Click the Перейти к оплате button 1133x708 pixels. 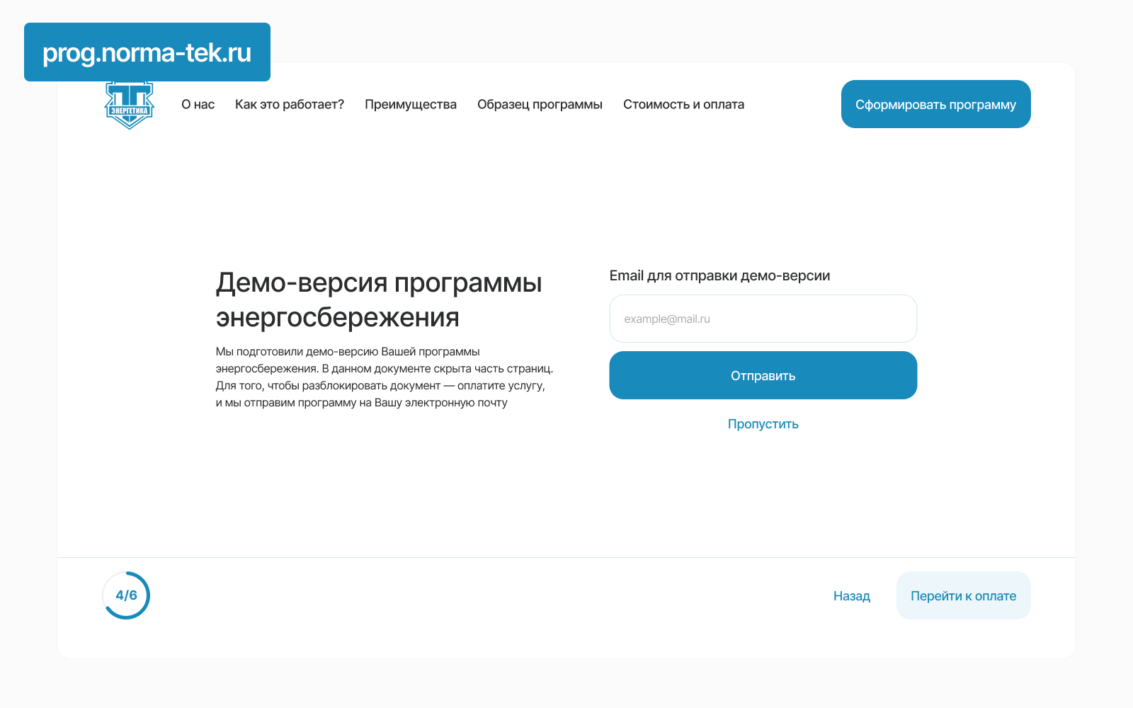(963, 596)
